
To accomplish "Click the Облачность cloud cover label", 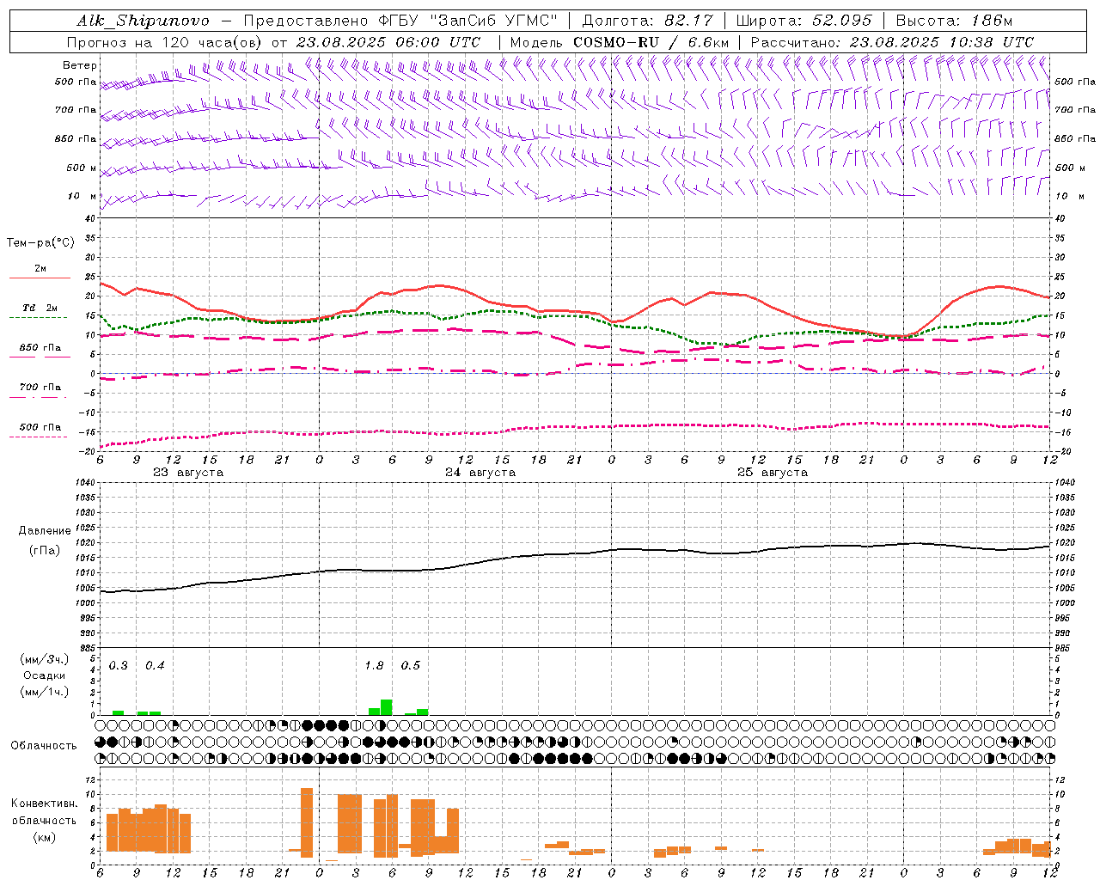I will click(x=44, y=746).
